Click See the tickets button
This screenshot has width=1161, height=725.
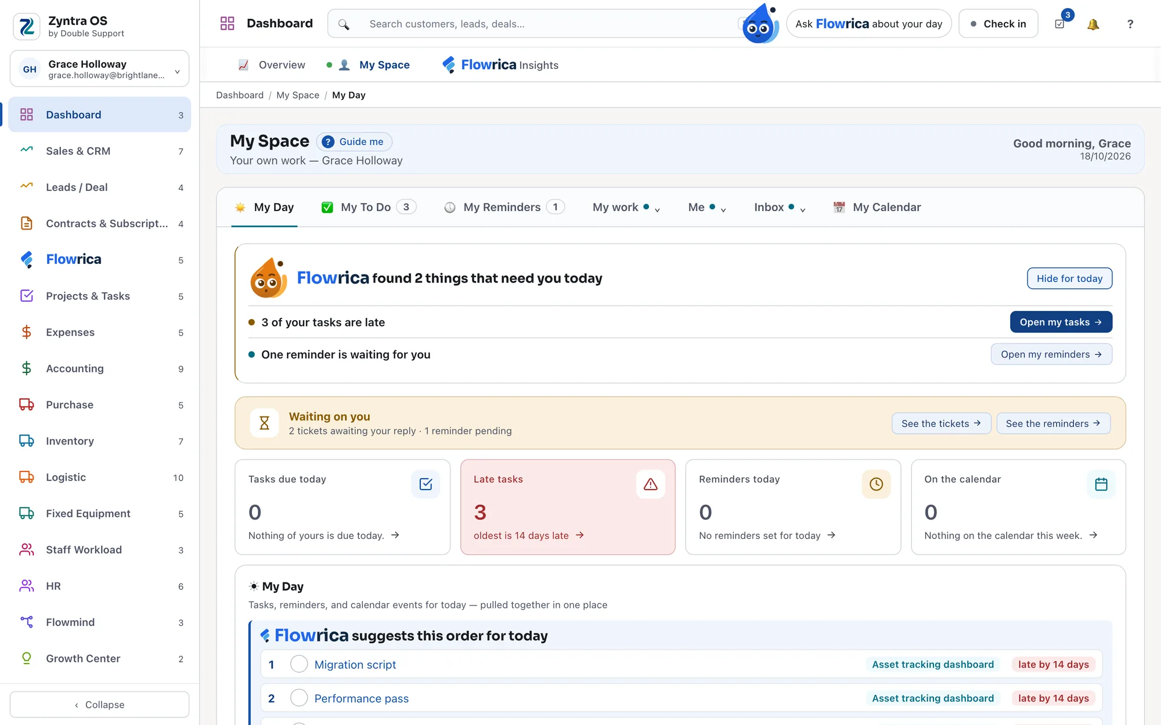pos(941,423)
